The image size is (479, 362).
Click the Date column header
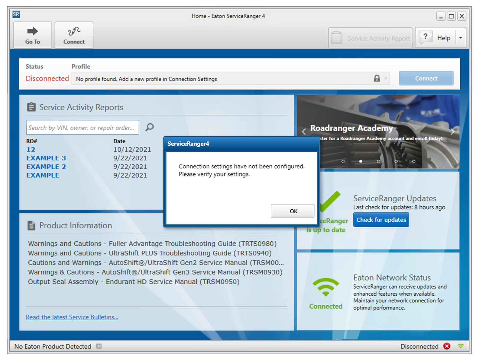119,141
